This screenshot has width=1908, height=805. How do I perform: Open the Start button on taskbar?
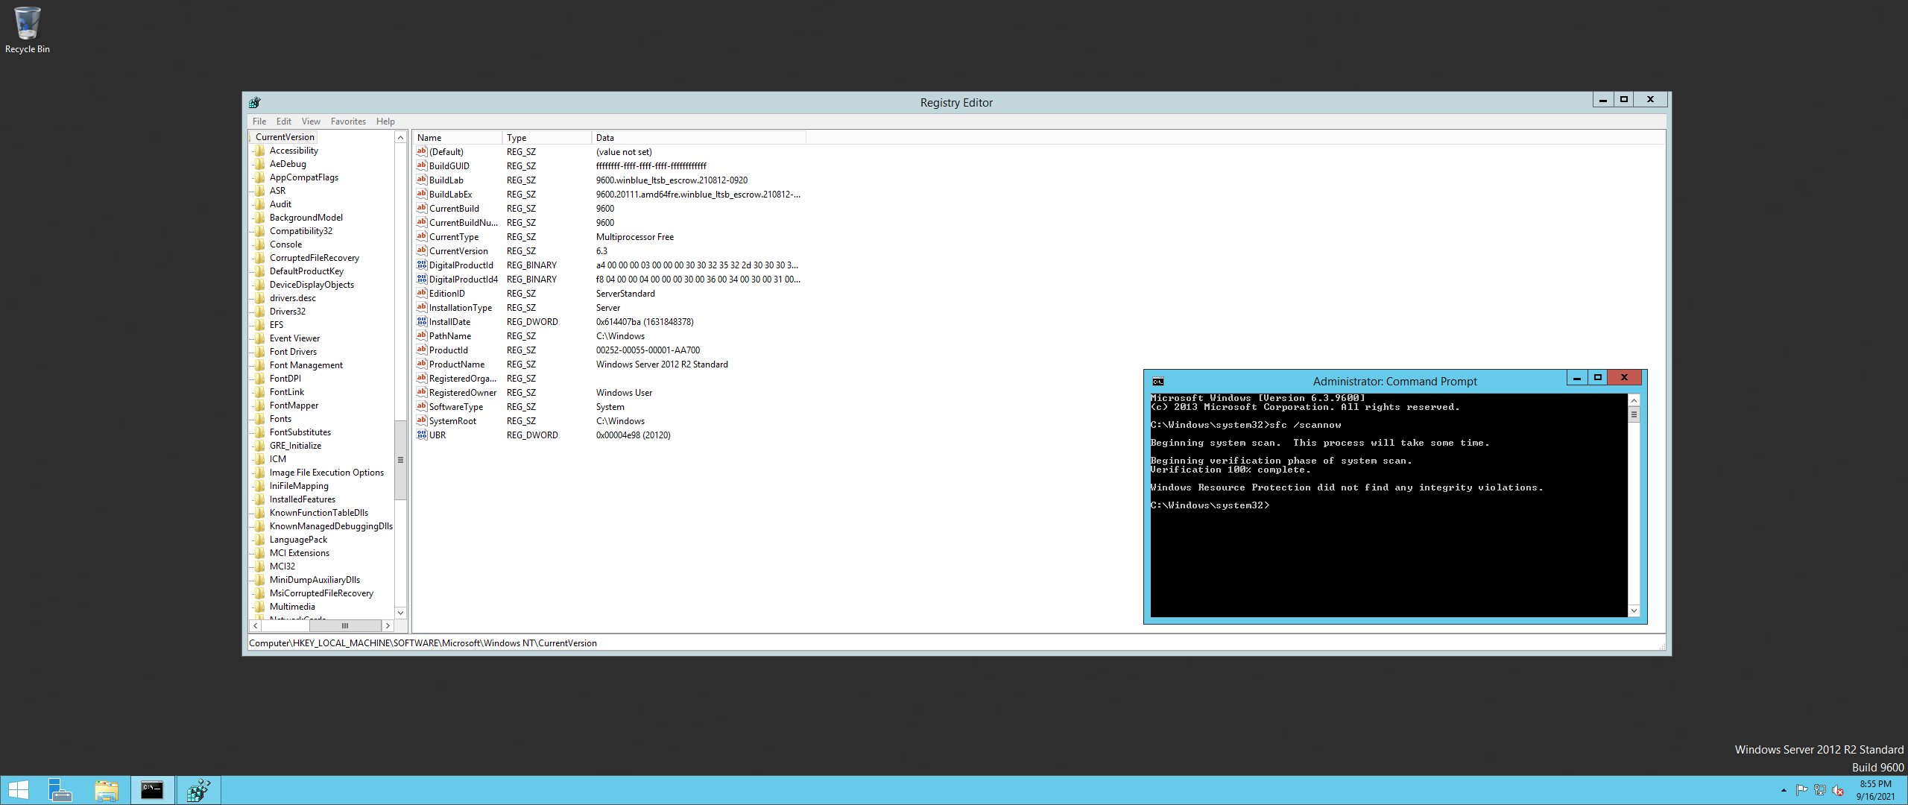point(18,790)
